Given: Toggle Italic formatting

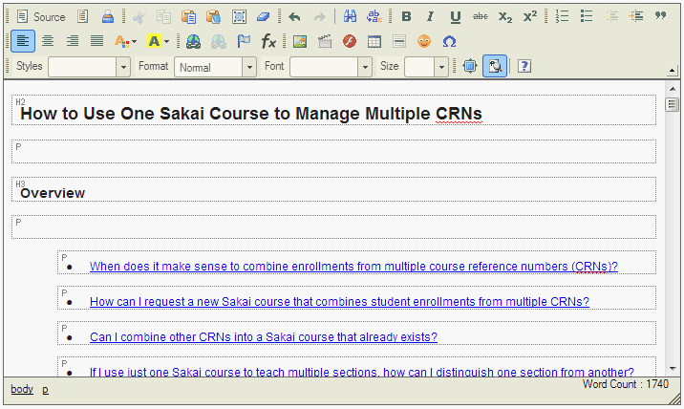Looking at the screenshot, I should (x=431, y=17).
